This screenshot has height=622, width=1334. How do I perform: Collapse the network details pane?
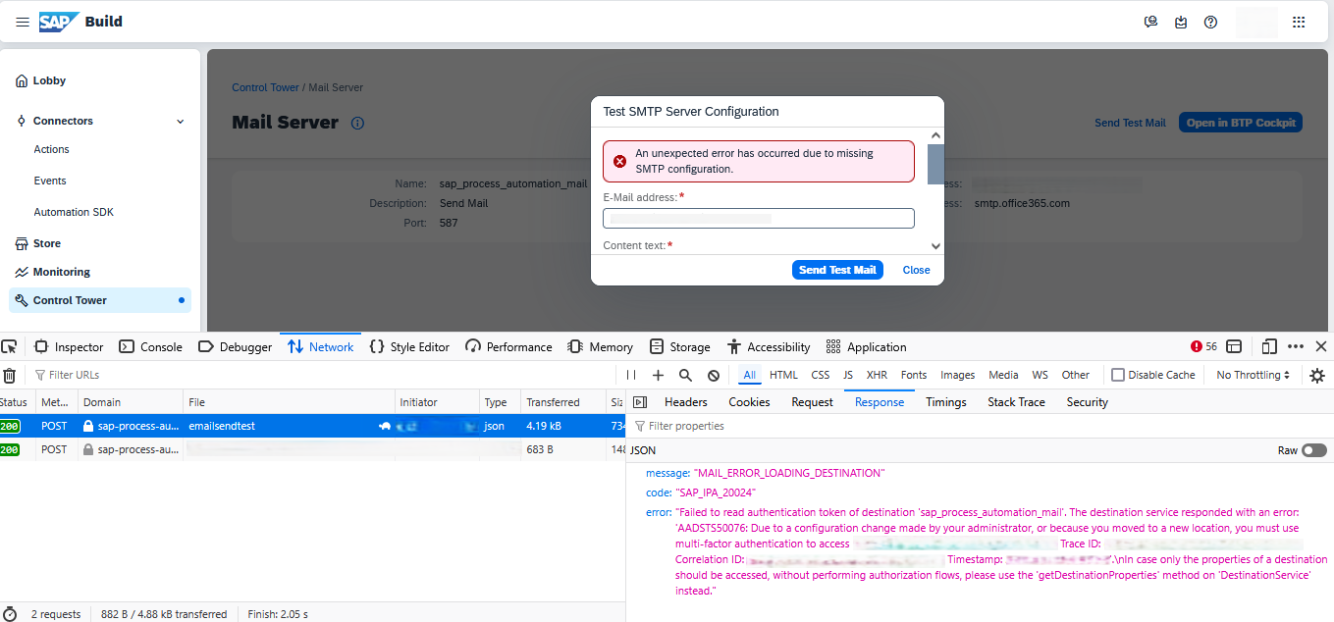coord(640,402)
